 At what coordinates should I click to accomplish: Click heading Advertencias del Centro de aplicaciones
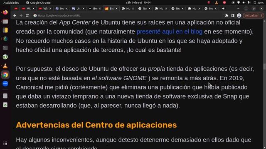[96, 125]
